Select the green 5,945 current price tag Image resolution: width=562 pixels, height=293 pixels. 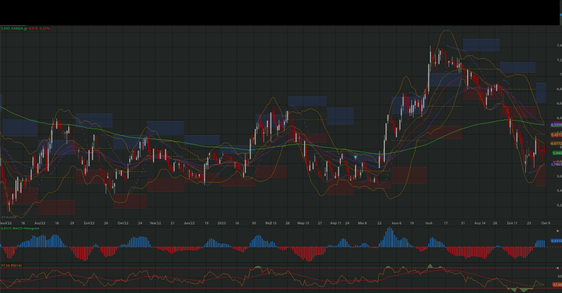pos(556,153)
